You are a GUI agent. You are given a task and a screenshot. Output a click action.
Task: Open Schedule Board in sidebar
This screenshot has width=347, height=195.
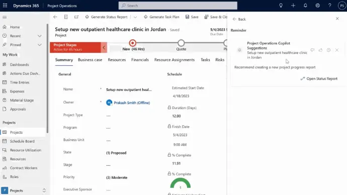22,141
